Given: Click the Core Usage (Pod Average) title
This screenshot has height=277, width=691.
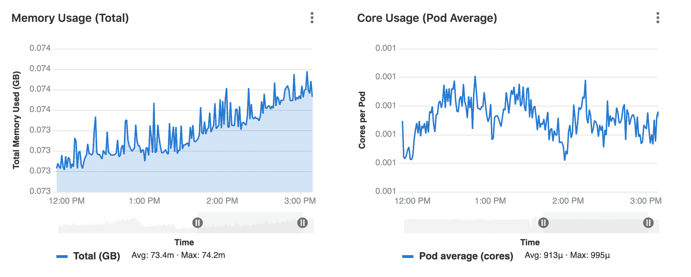Looking at the screenshot, I should [427, 18].
